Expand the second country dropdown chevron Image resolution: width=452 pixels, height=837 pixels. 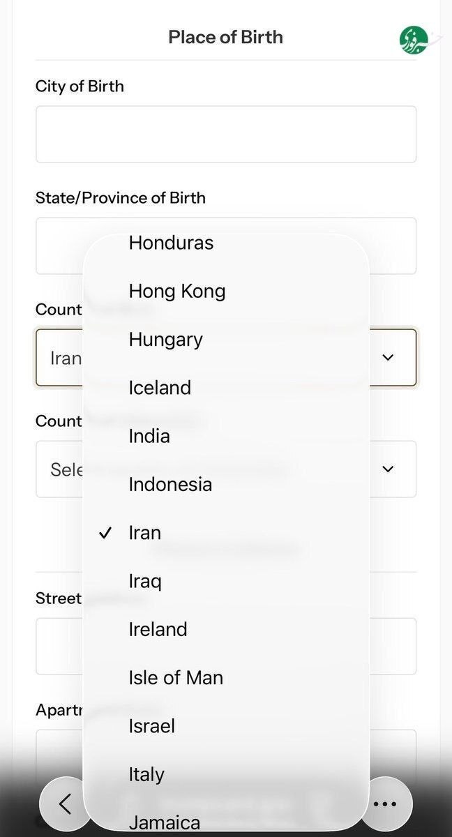tap(389, 469)
